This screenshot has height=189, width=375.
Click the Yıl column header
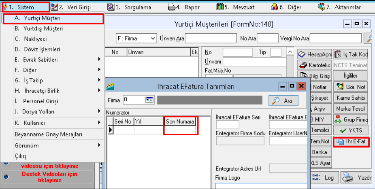(x=149, y=122)
